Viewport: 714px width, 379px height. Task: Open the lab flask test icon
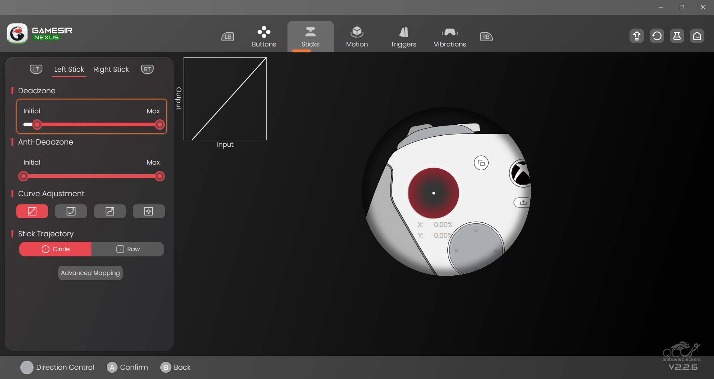(x=677, y=36)
